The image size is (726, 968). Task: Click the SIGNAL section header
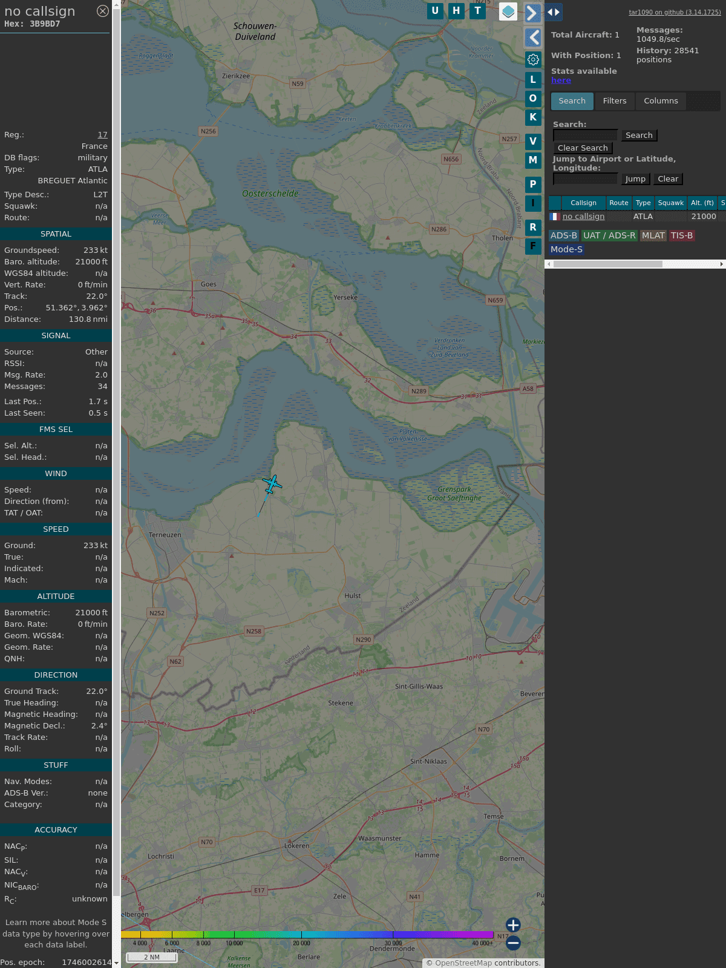pos(56,336)
